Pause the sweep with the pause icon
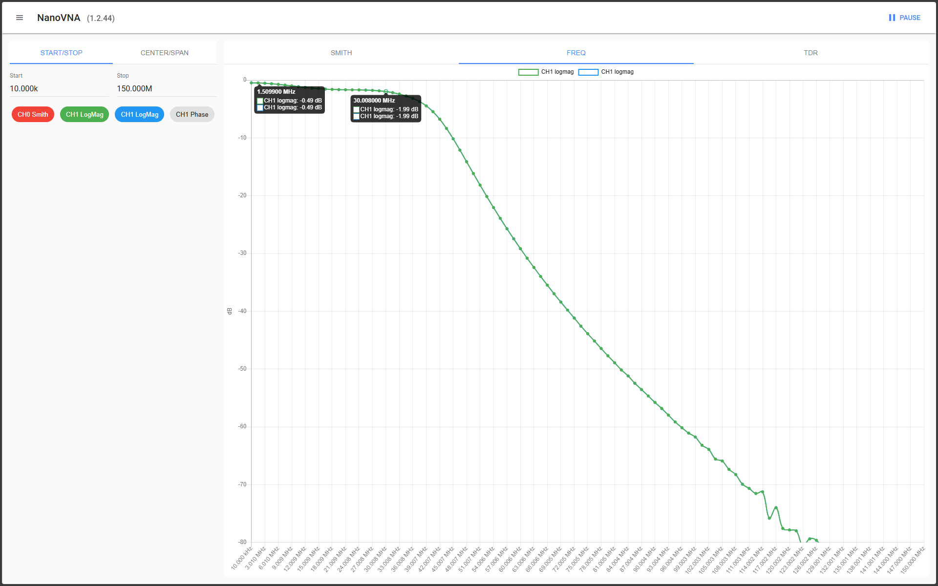 (892, 18)
